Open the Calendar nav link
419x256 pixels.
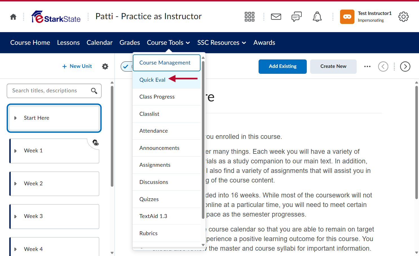pos(100,43)
